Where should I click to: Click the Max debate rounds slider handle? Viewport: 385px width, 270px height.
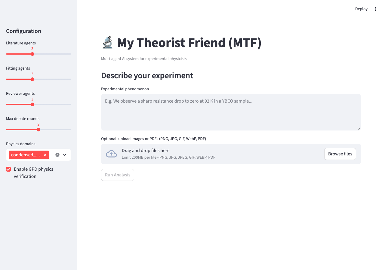tap(38, 130)
